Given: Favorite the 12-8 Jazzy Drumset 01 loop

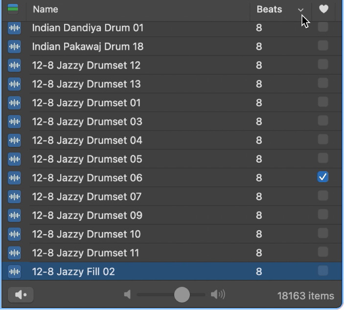Looking at the screenshot, I should click(322, 102).
